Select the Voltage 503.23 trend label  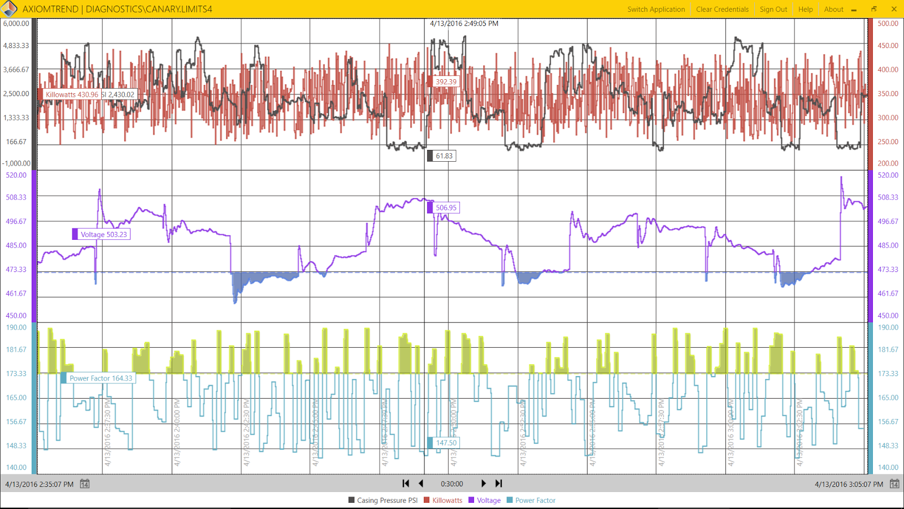103,234
